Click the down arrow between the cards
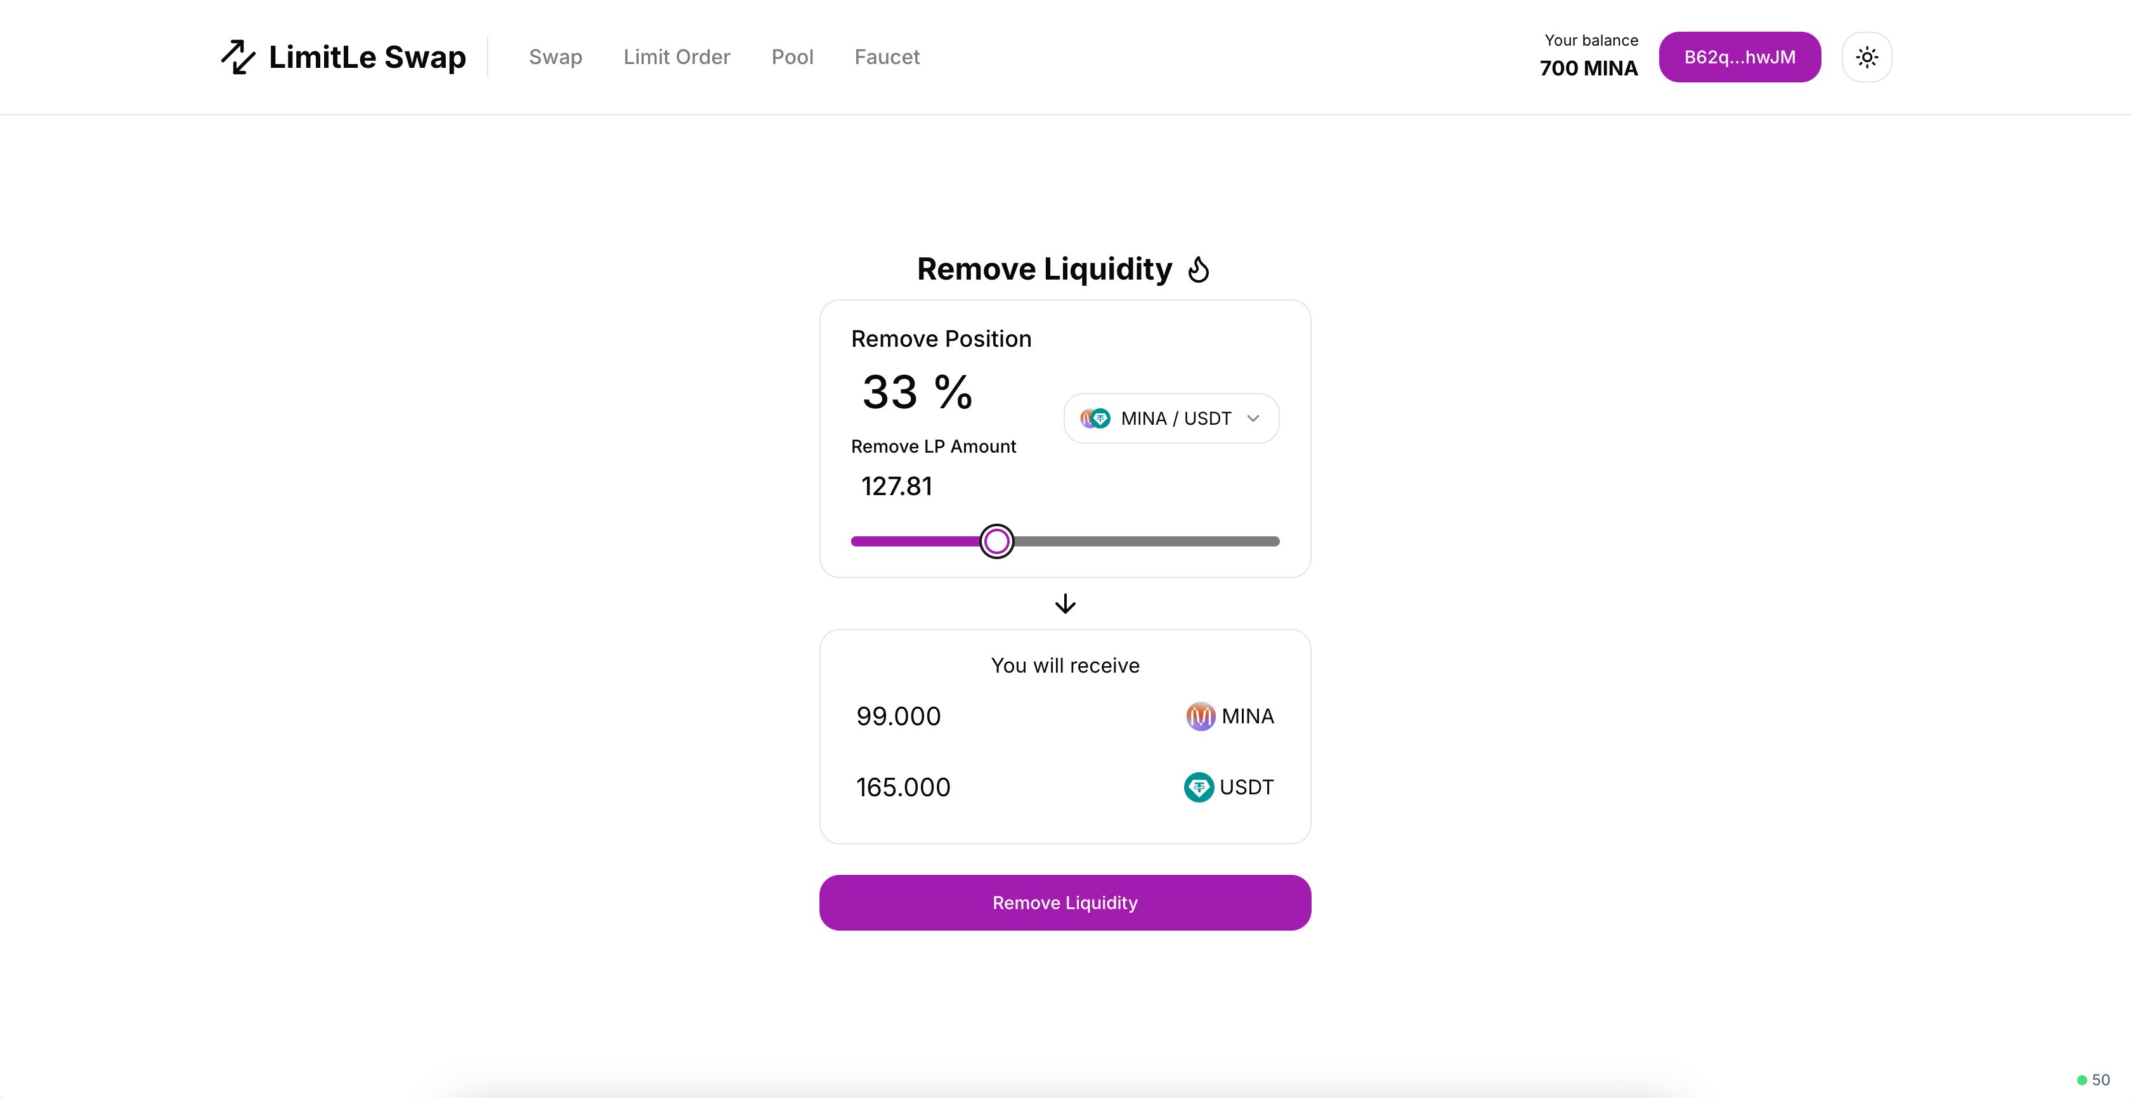Image resolution: width=2131 pixels, height=1098 pixels. [x=1065, y=604]
